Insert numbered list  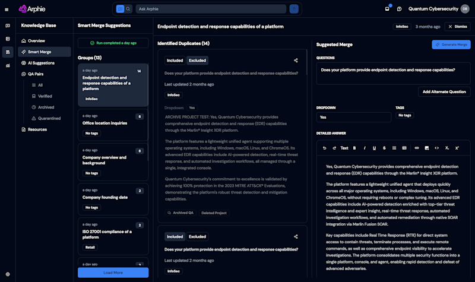pyautogui.click(x=404, y=148)
